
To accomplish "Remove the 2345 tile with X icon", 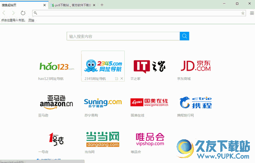I will point(122,78).
